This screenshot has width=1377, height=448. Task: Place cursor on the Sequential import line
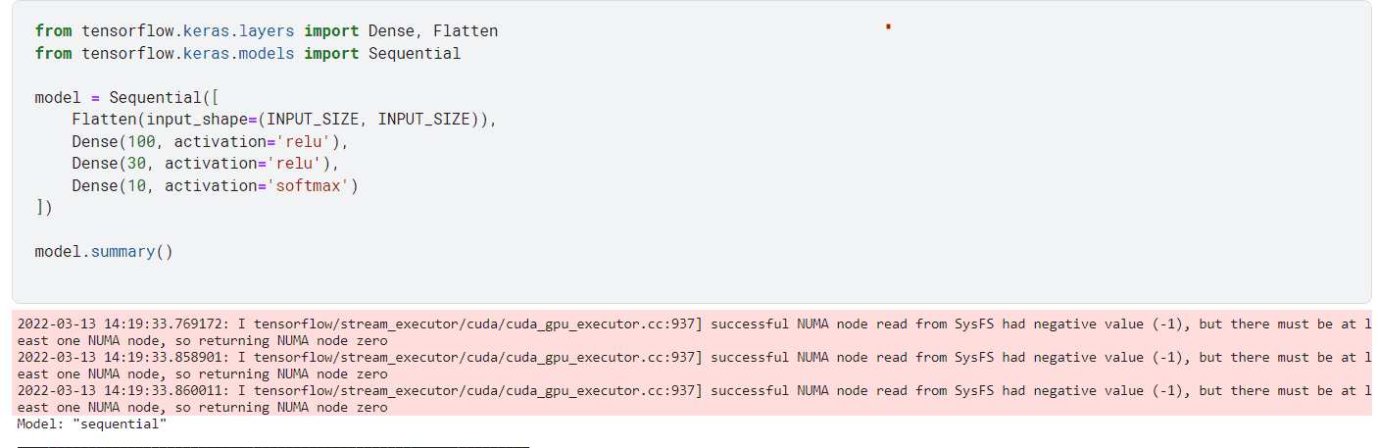(247, 54)
